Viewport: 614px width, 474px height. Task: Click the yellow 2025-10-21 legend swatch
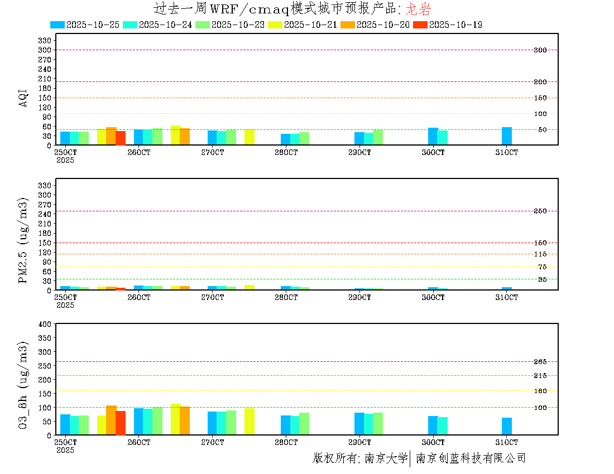[275, 25]
